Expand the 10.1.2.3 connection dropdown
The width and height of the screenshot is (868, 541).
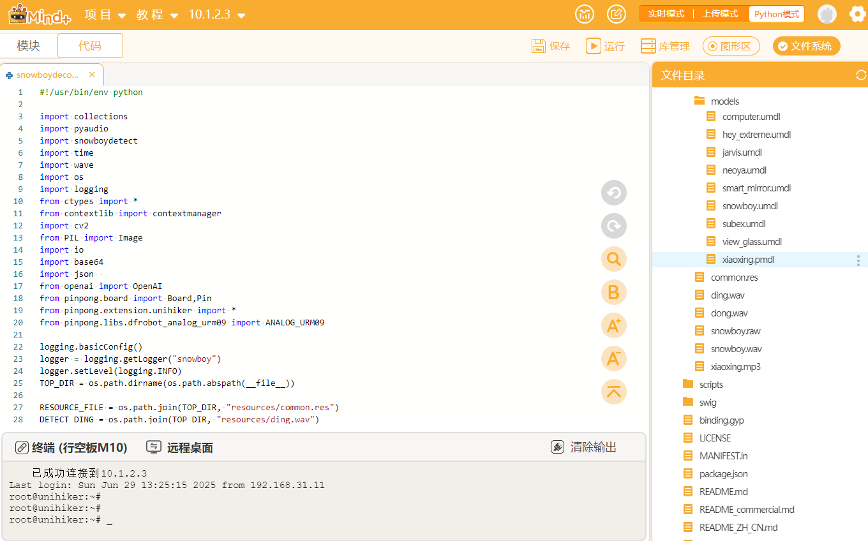pyautogui.click(x=217, y=15)
